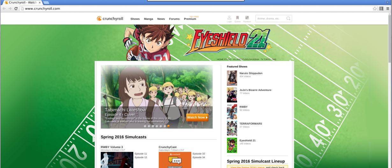The height and width of the screenshot is (168, 392).
Task: Click the Watch Now button
Action: click(197, 117)
